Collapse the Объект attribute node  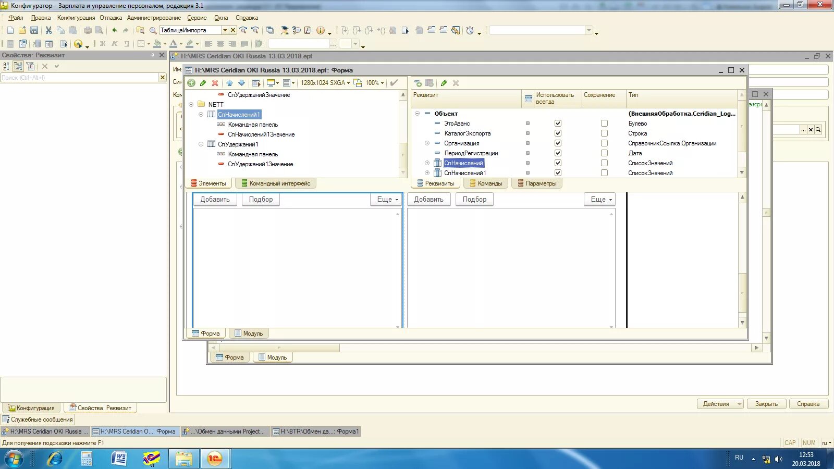click(417, 113)
